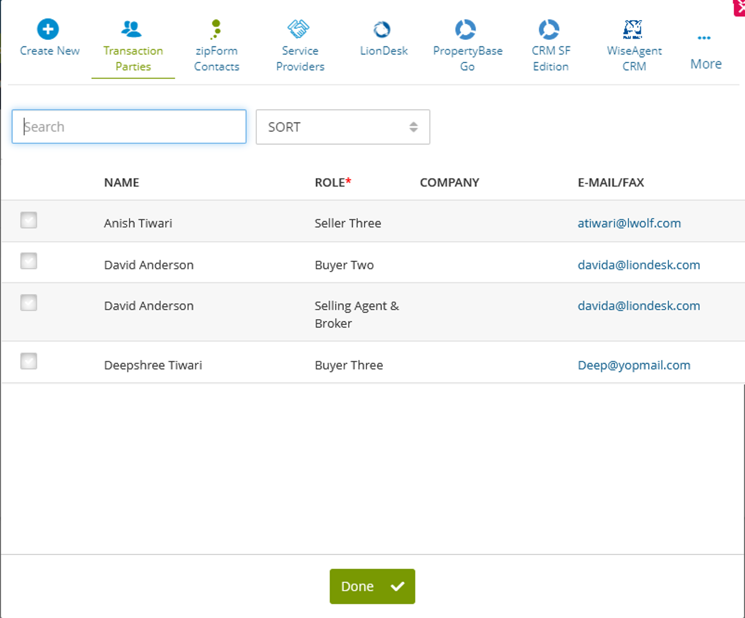Click inside the Search field

[129, 127]
